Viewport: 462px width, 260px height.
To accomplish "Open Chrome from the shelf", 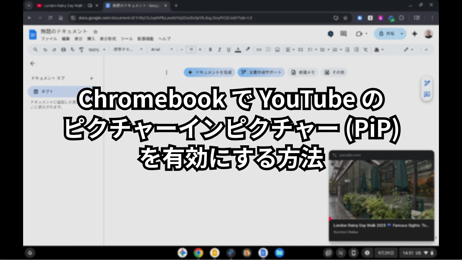I will pyautogui.click(x=198, y=253).
